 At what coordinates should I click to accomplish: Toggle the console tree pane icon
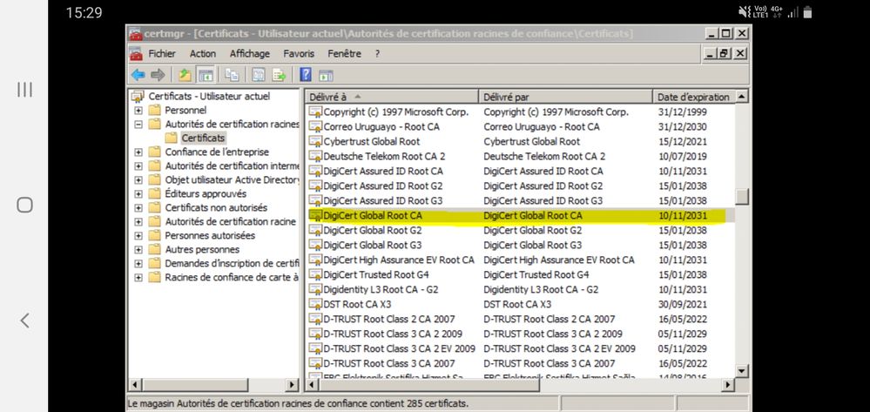point(206,75)
